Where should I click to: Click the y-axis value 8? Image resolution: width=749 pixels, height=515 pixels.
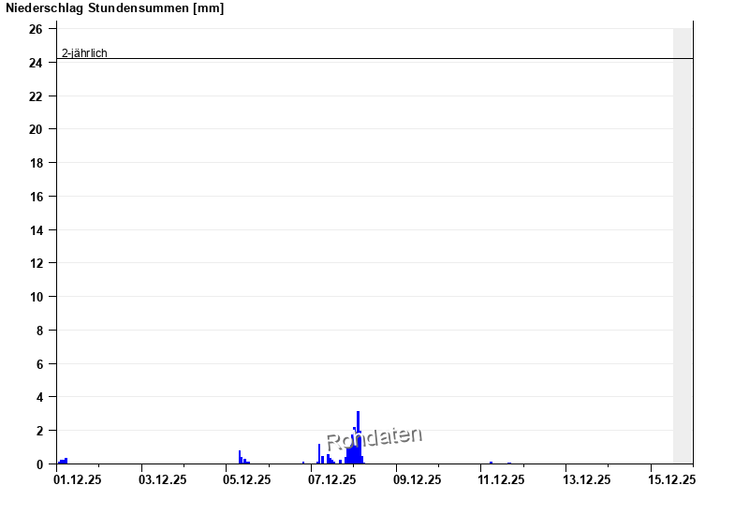pos(39,331)
